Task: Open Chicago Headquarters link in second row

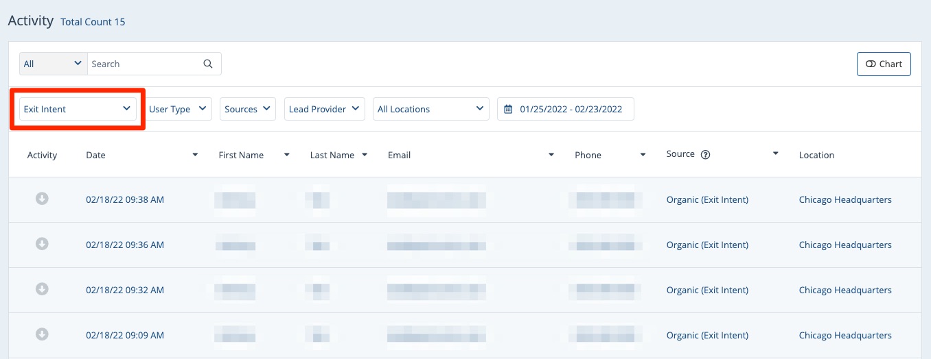Action: (845, 245)
